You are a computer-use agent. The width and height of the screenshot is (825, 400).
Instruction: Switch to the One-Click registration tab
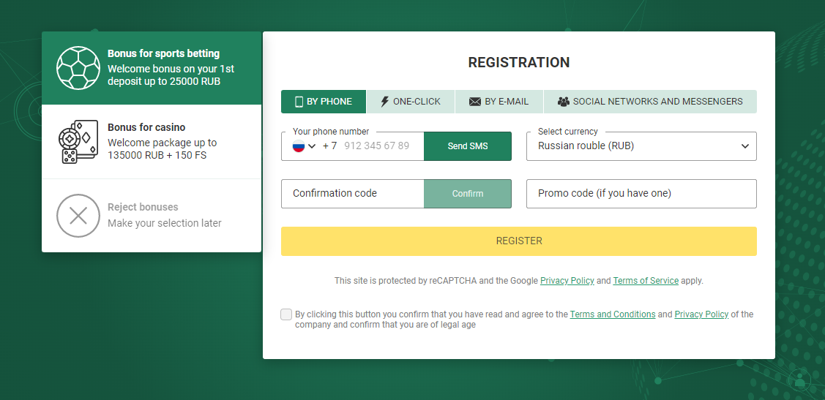pos(411,102)
